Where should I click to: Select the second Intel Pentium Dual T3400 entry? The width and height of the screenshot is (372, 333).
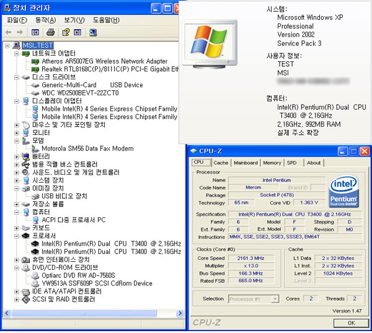click(x=111, y=252)
